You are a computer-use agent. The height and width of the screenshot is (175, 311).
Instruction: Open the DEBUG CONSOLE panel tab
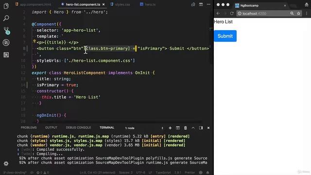78,127
